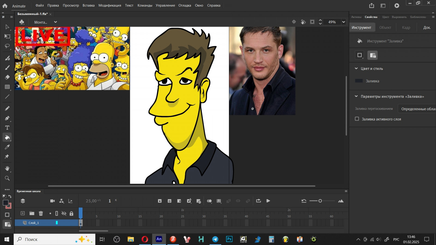Image resolution: width=436 pixels, height=245 pixels.
Task: Toggle hide all layers eye icon
Action: coord(64,213)
